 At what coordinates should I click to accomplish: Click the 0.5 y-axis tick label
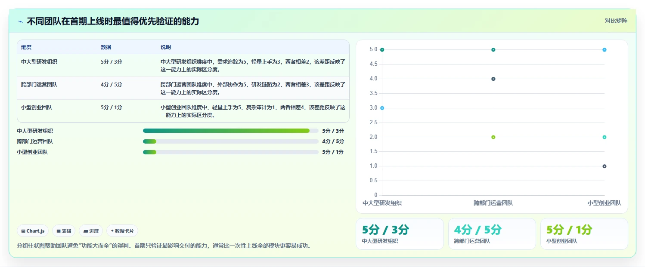(x=373, y=181)
